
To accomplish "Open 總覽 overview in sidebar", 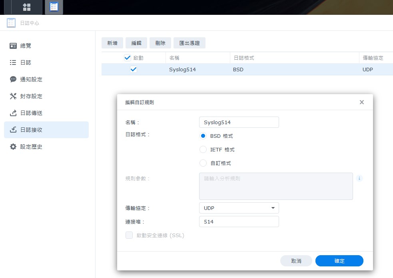I will 26,46.
